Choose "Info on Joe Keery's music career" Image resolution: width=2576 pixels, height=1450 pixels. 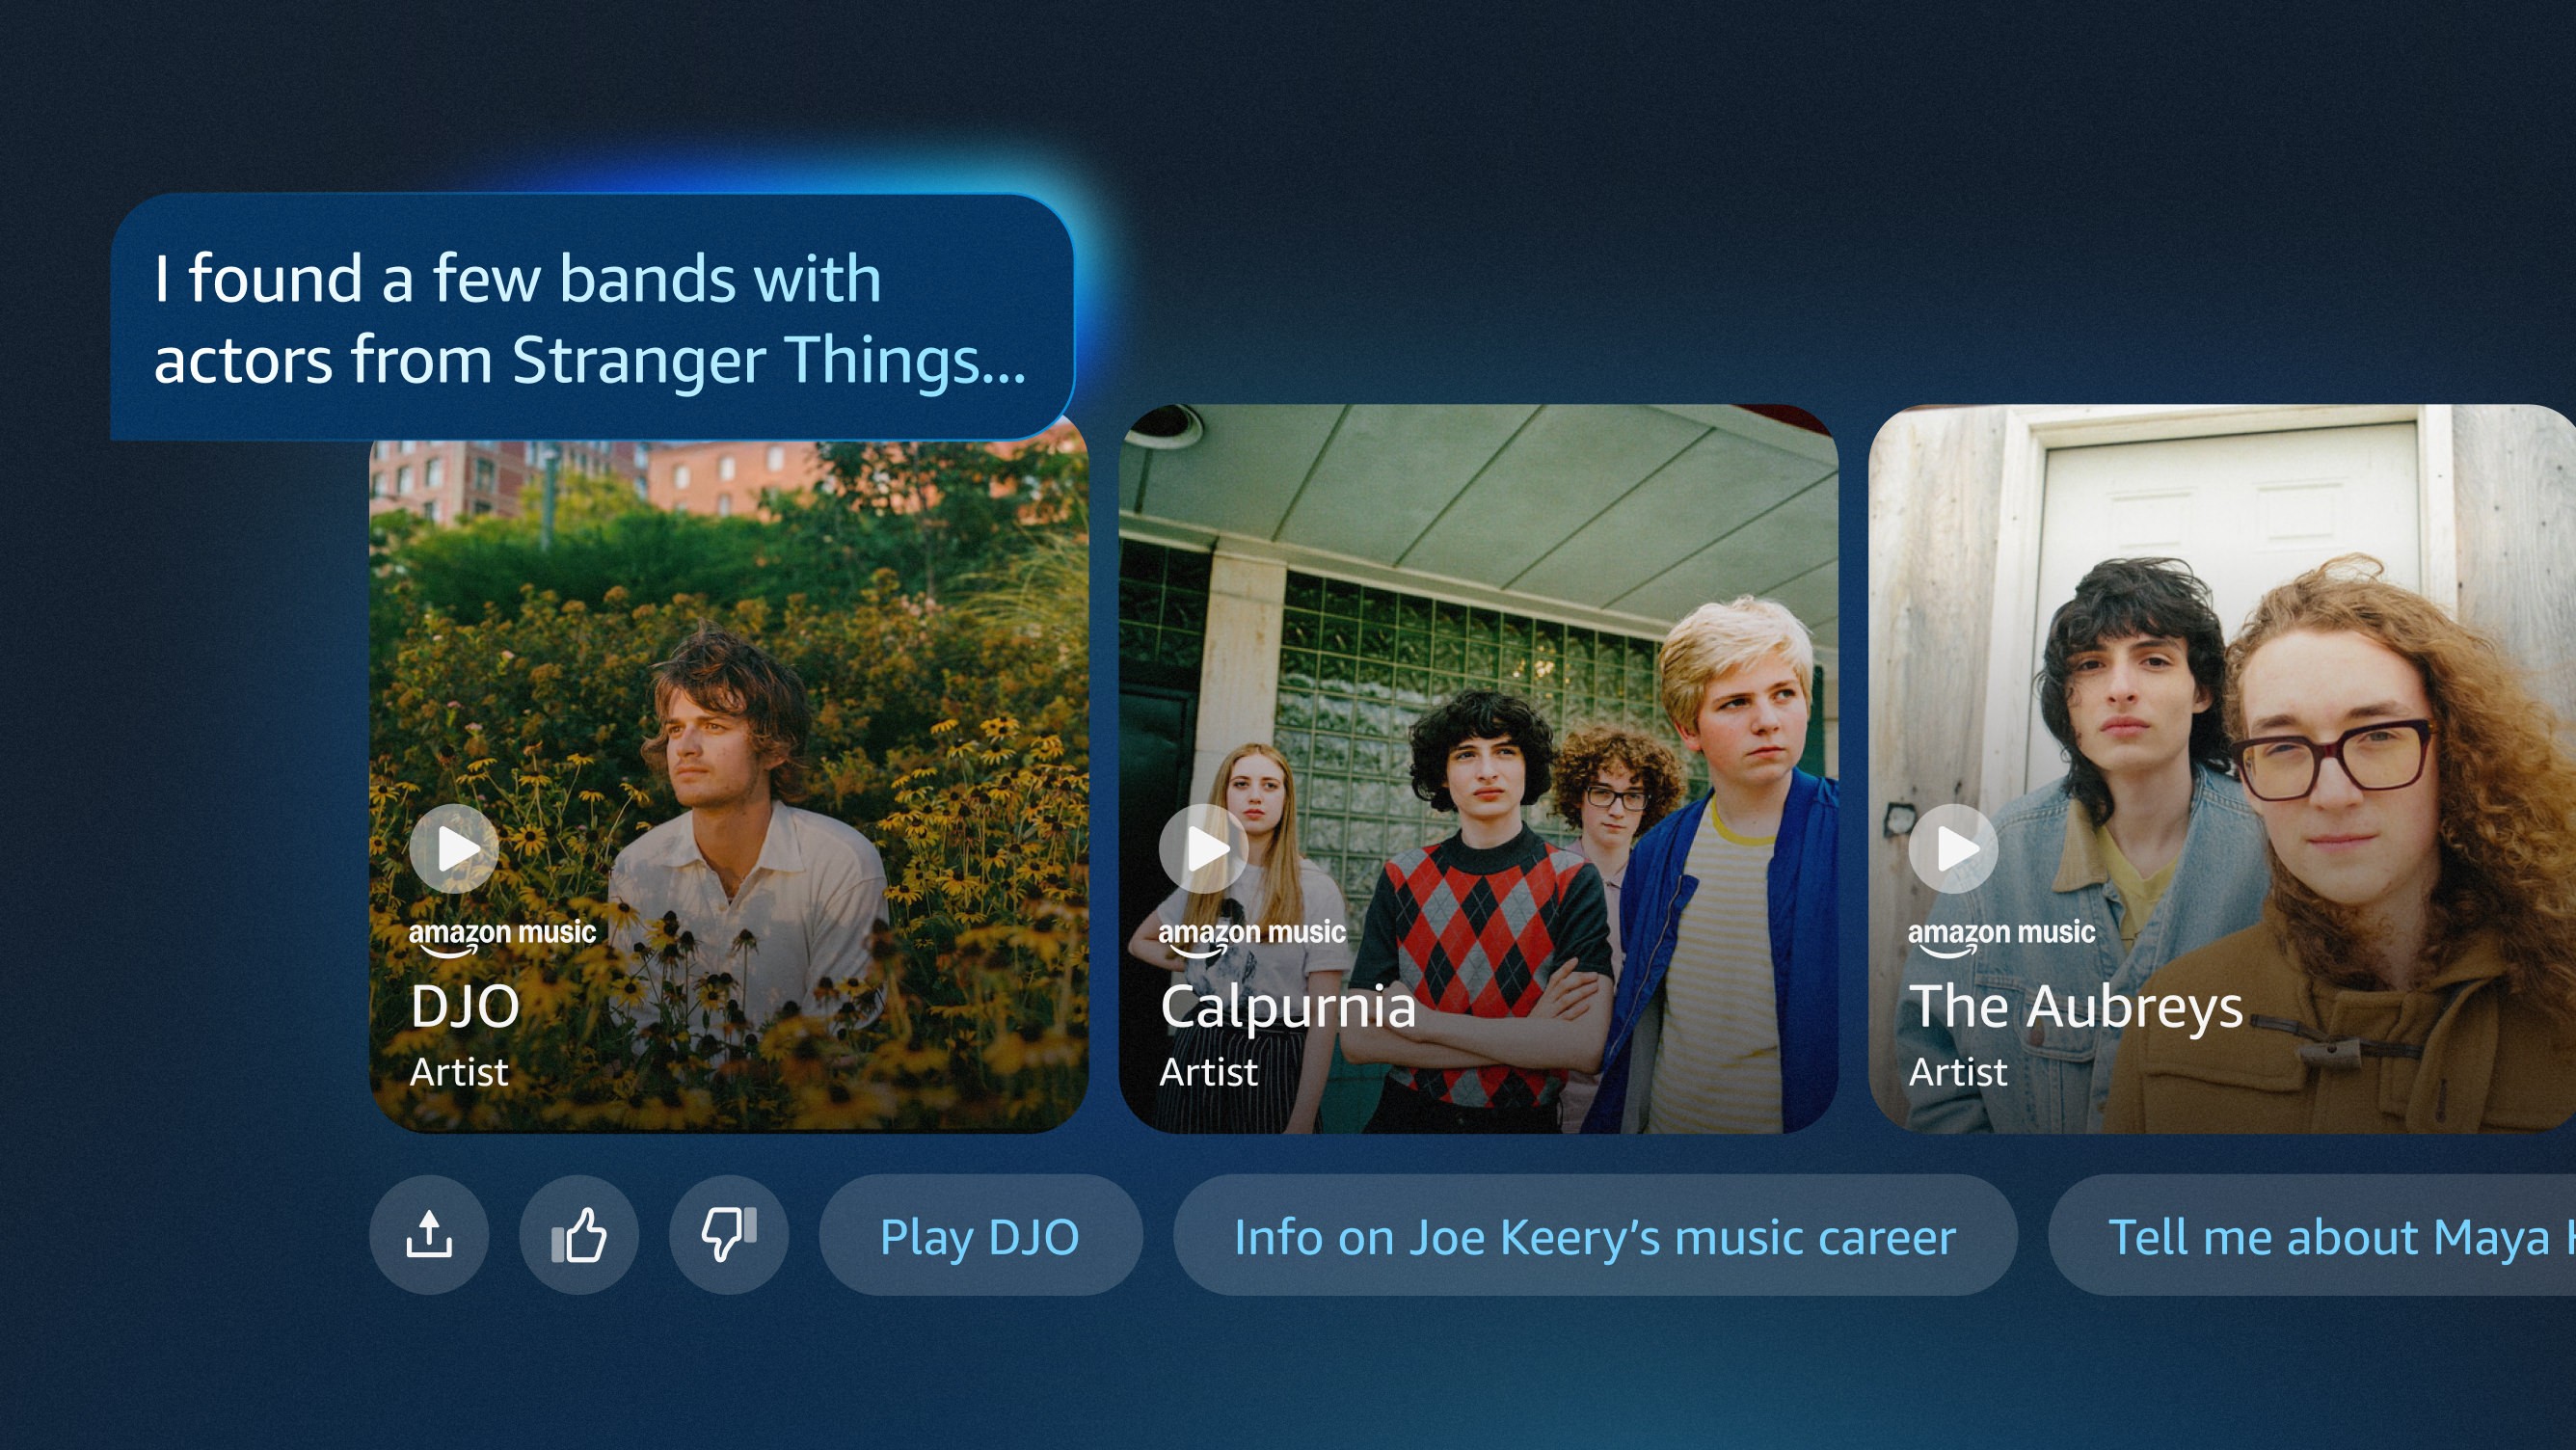pos(1595,1235)
